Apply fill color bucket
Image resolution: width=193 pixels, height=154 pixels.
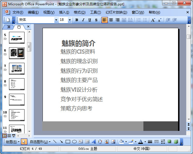click(x=122, y=142)
